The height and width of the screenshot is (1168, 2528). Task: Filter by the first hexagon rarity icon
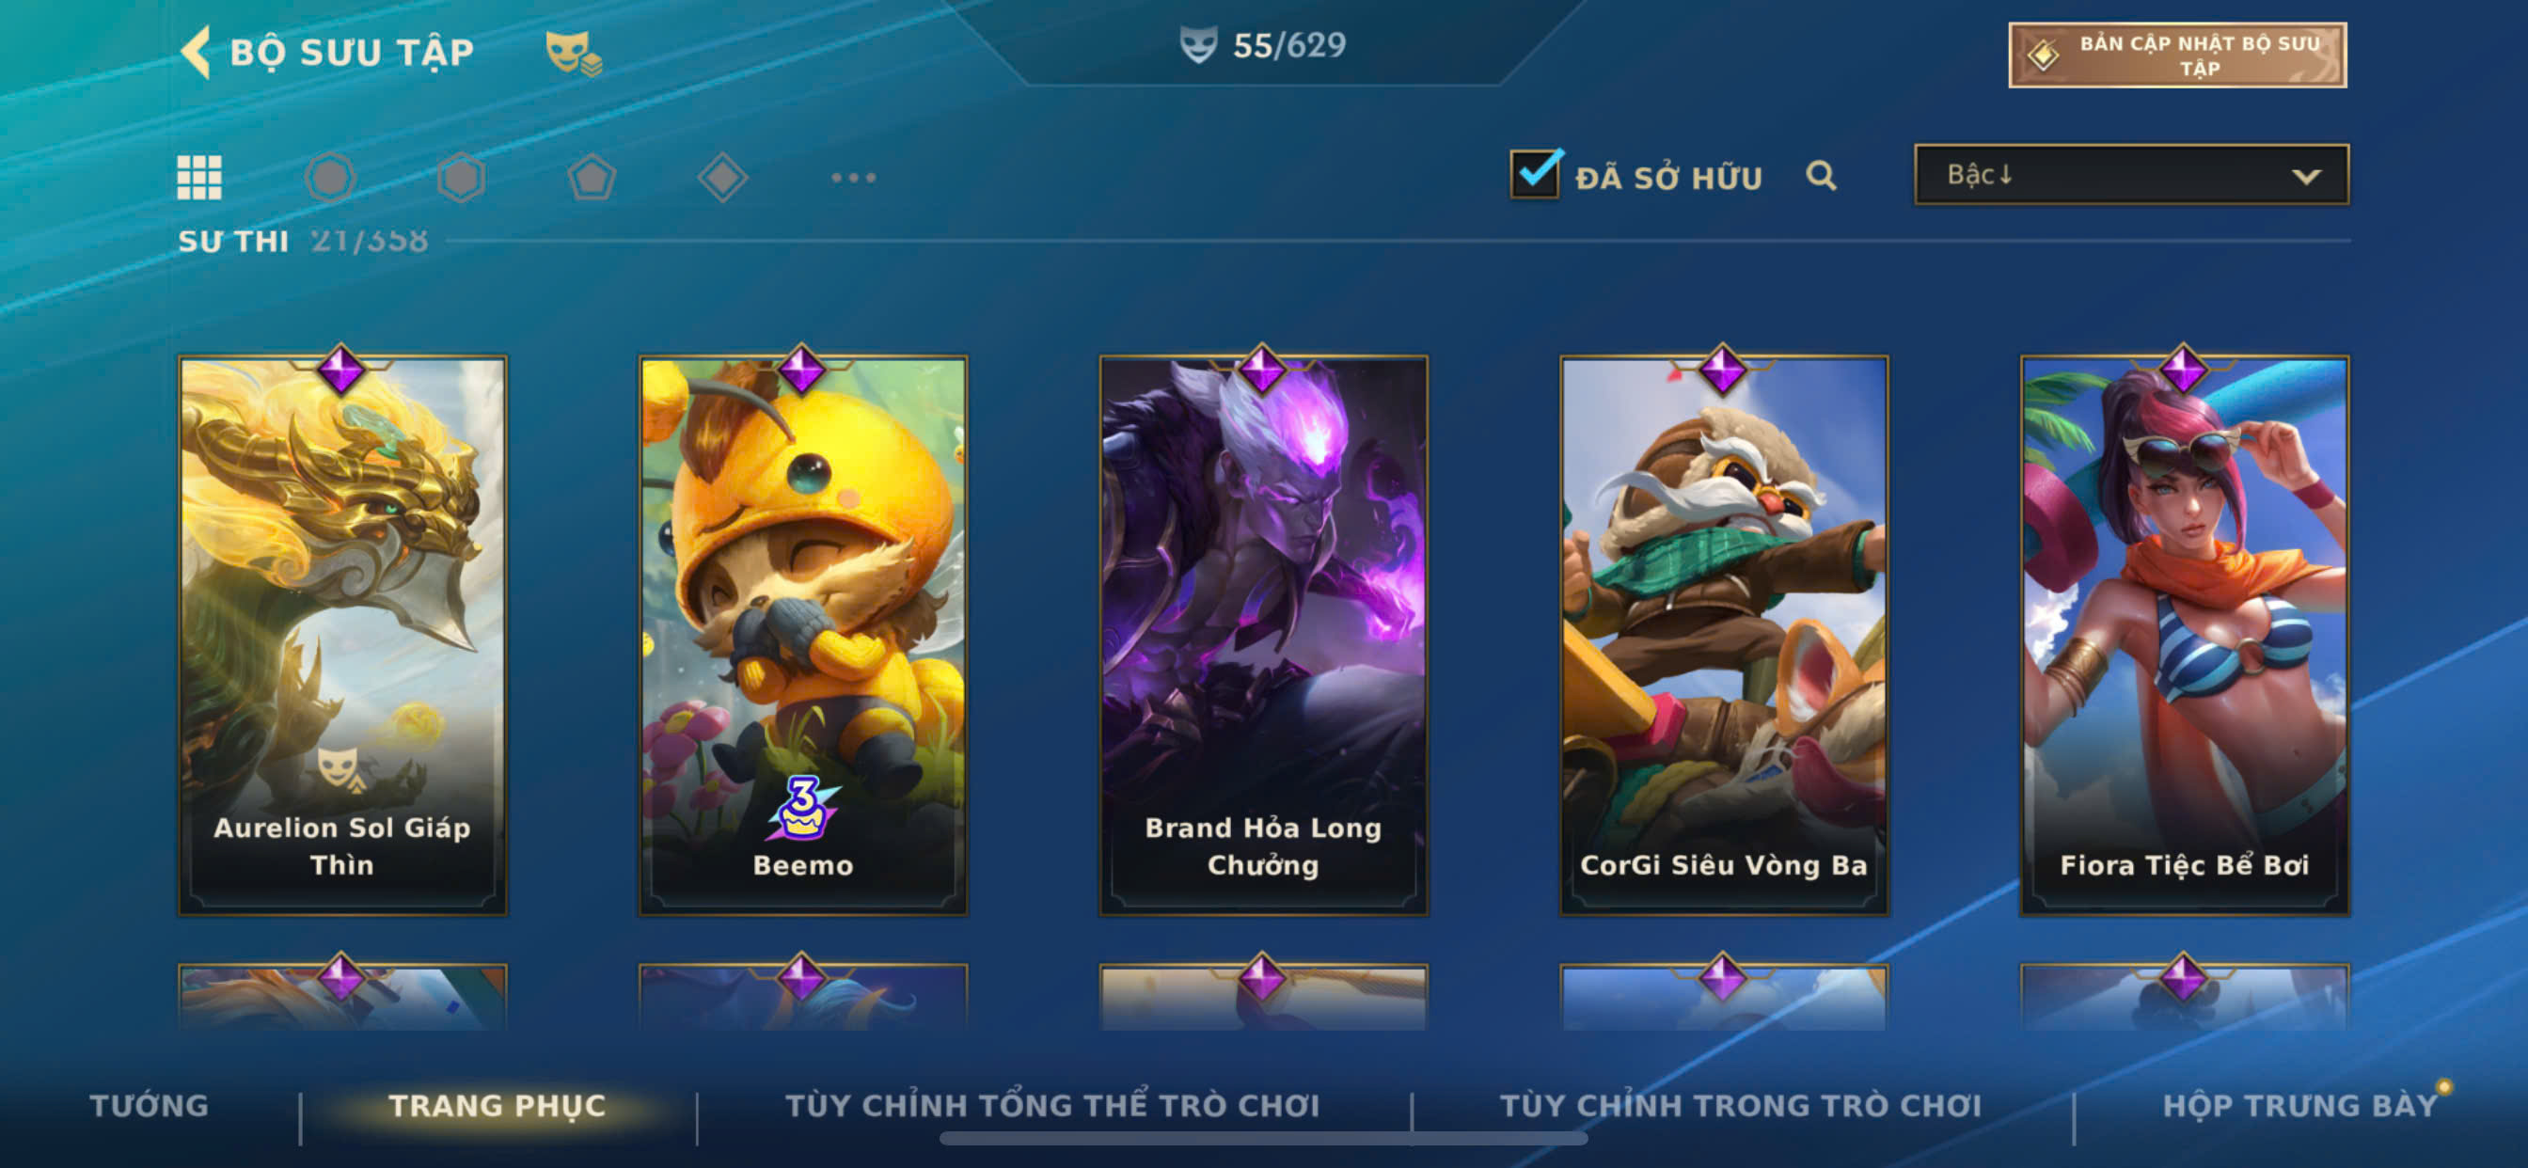coord(330,178)
